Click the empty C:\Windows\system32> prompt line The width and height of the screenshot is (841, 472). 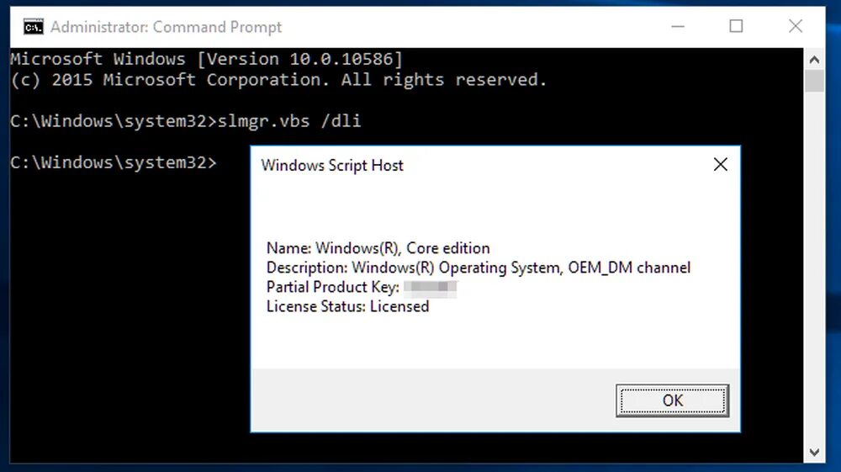[114, 162]
